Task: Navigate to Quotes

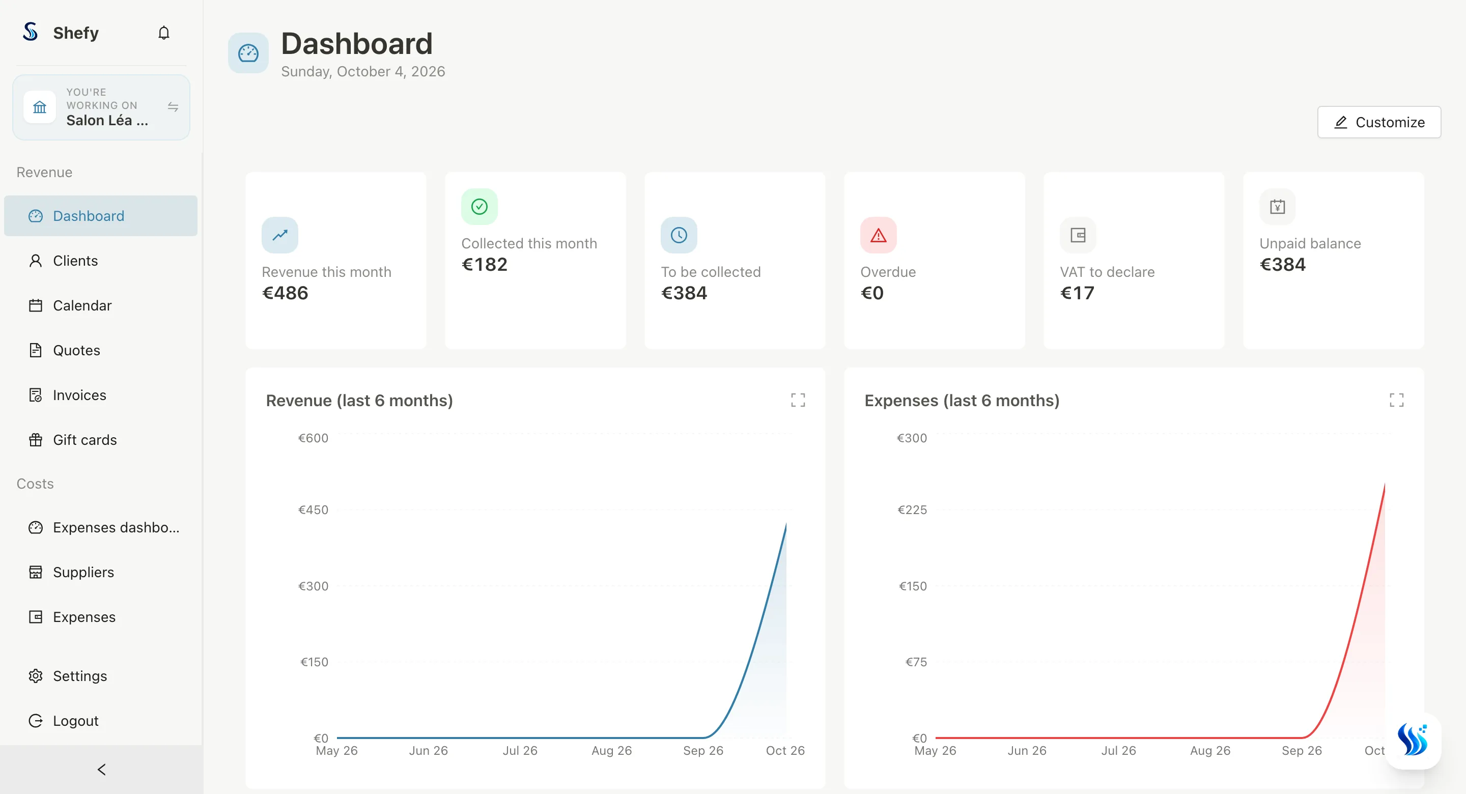Action: point(101,350)
